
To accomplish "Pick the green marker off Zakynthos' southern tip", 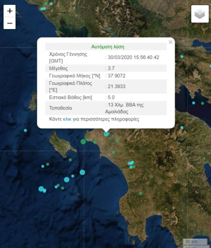I will 70,160.
